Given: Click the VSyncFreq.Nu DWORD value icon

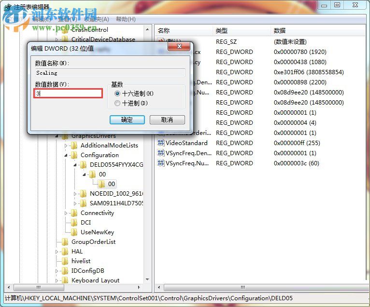Looking at the screenshot, I should (161, 163).
